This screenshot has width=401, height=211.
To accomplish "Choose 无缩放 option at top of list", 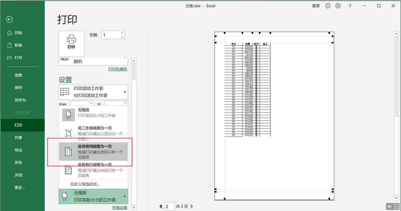I will click(93, 112).
